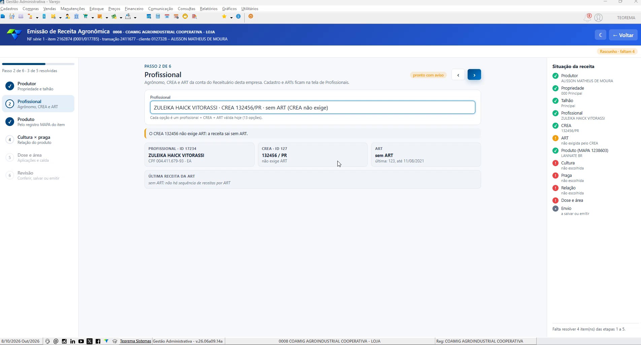Screen dimensions: 641x345
Task: Open the Cadastros menu
Action: (x=9, y=9)
